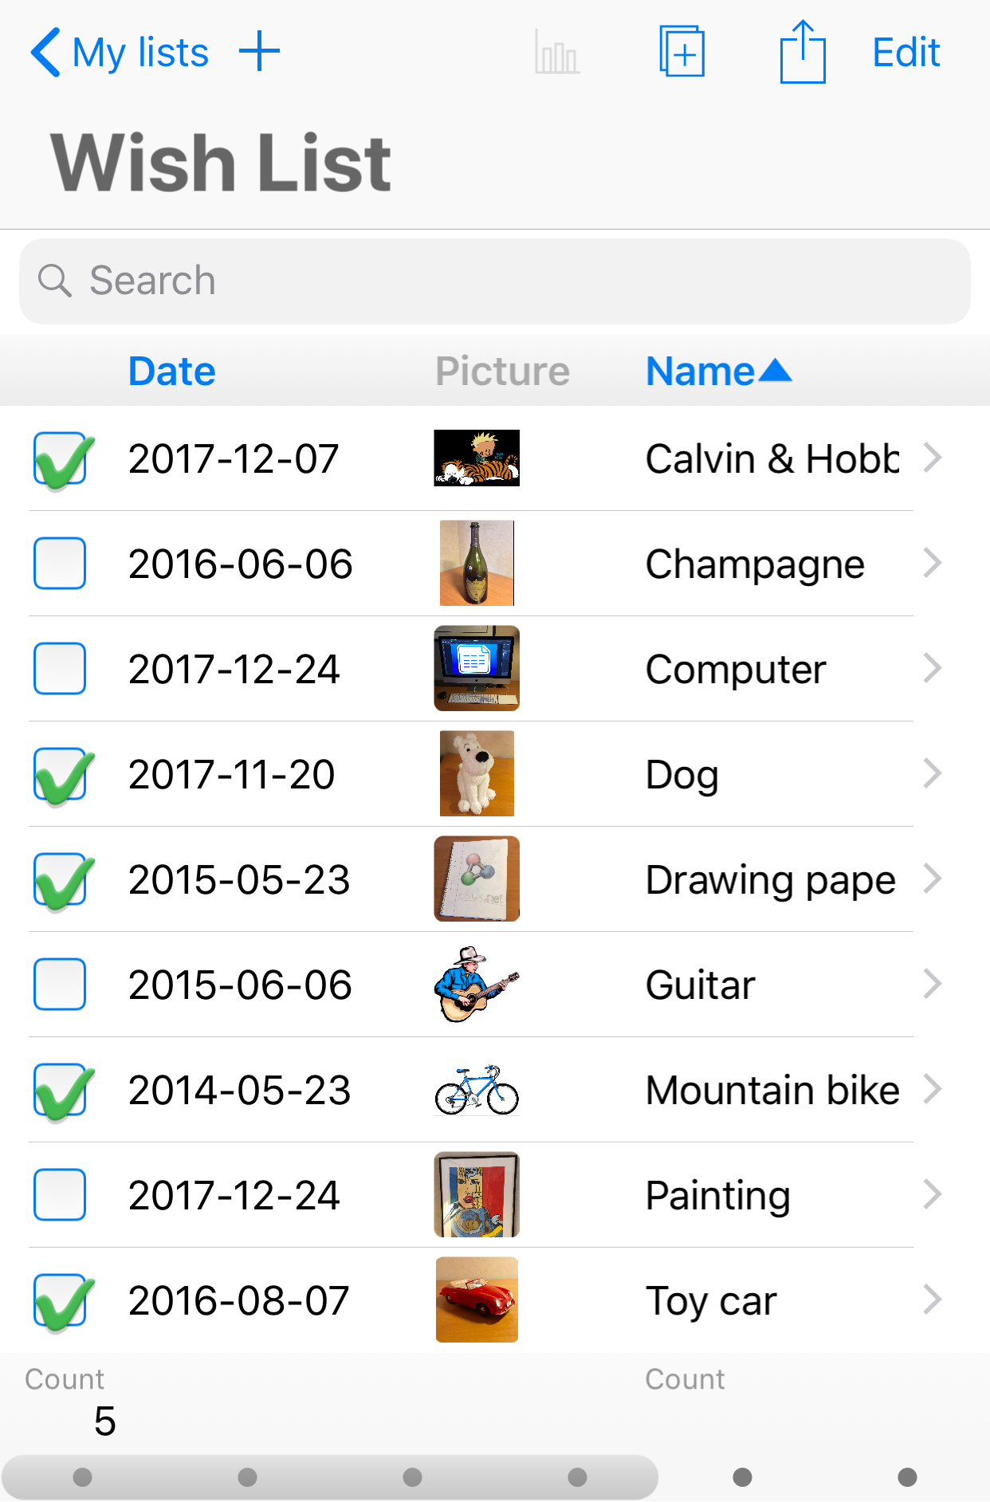Tap the duplicate list icon

tap(682, 52)
